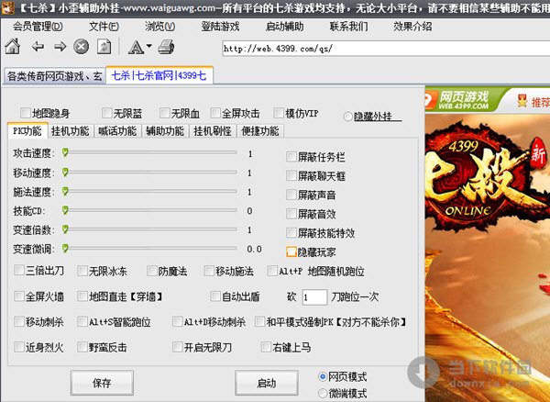Click the Home icon in the toolbar

[13, 46]
